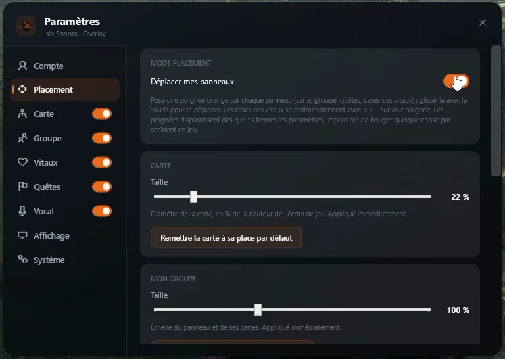Click the Système gears icon
The height and width of the screenshot is (359, 505).
22,260
